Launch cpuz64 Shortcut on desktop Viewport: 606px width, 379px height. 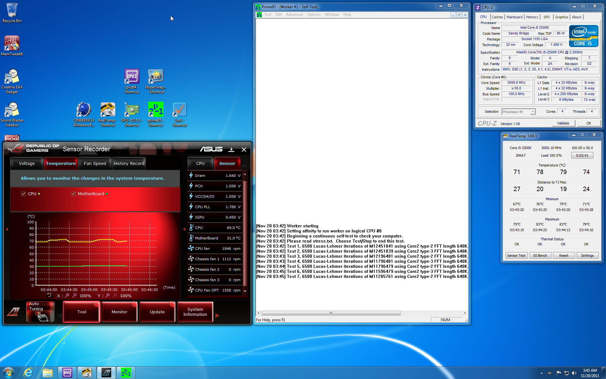pyautogui.click(x=132, y=81)
